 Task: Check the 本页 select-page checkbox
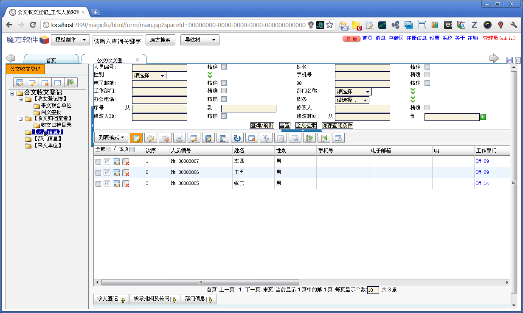click(x=132, y=149)
